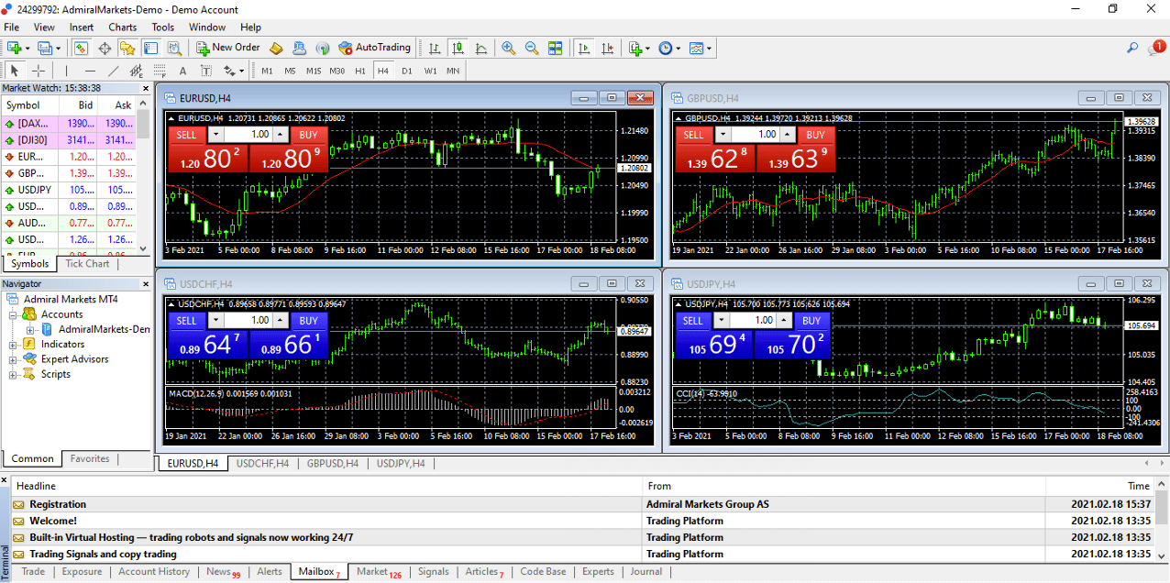Tile windows using the arrange icon

click(x=556, y=48)
